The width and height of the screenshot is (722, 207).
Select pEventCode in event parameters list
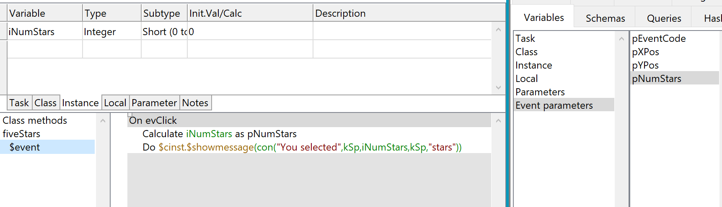(x=658, y=38)
